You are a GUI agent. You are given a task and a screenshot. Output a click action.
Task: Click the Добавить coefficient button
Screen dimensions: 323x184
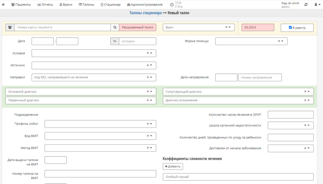click(173, 166)
